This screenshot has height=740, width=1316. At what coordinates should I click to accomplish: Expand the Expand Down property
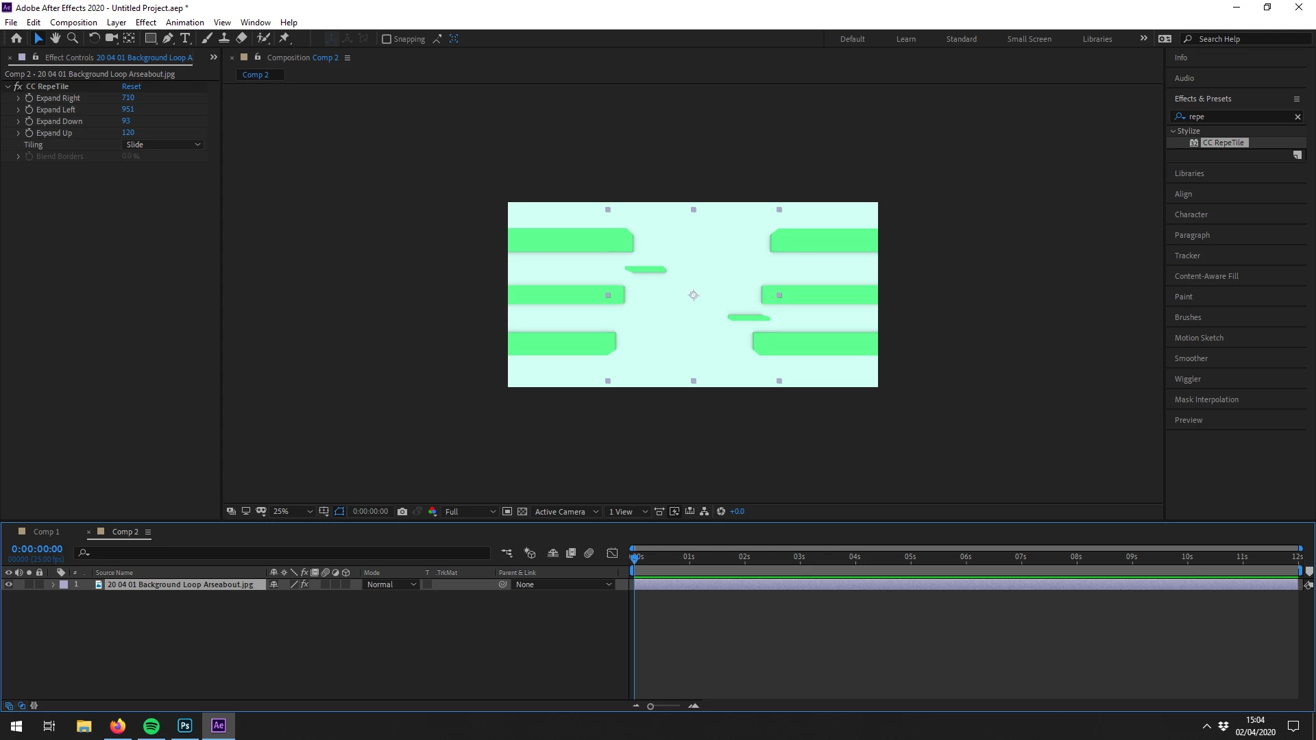[19, 121]
